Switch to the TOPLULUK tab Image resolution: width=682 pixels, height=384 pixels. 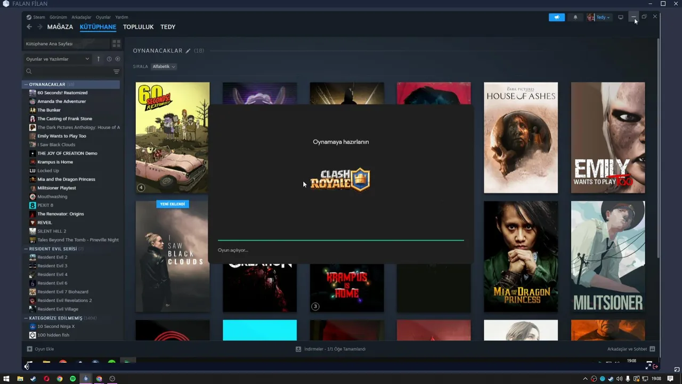tap(138, 27)
